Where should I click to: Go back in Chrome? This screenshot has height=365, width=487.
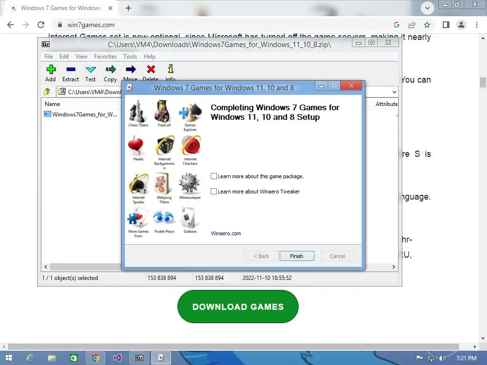click(10, 25)
